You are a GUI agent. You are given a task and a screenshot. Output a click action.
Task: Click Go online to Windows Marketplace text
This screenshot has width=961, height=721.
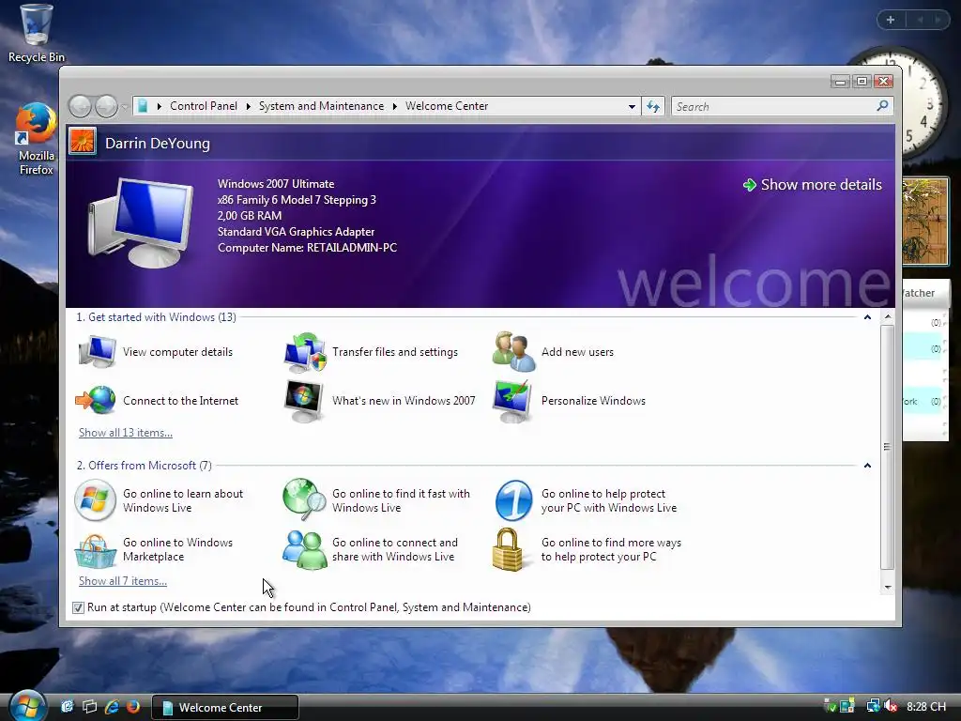[177, 549]
